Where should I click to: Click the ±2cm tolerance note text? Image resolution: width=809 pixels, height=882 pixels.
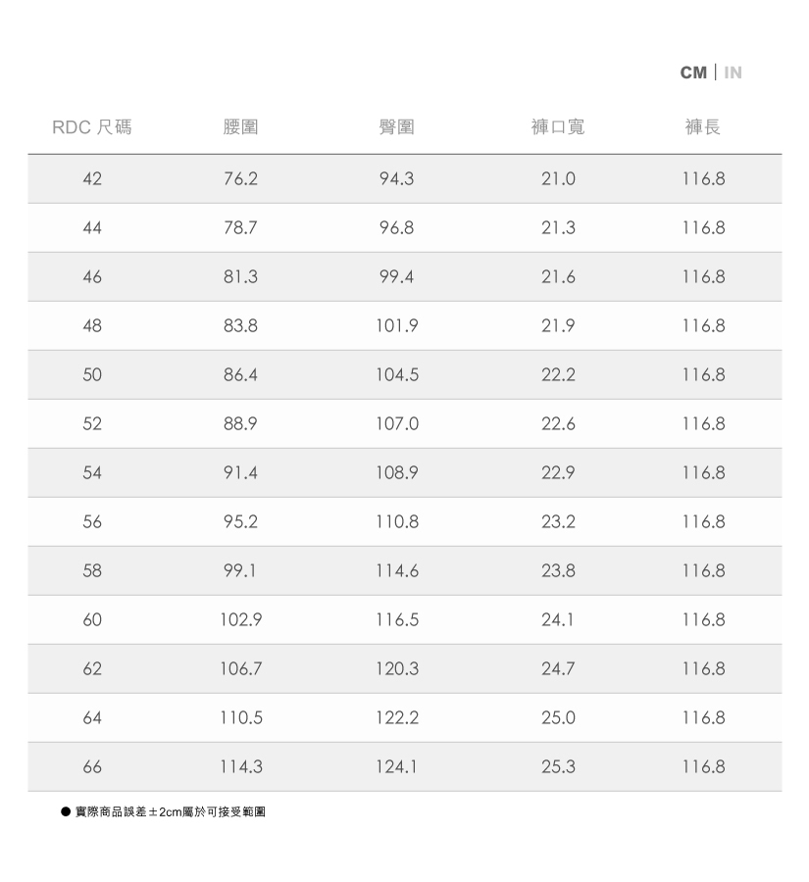click(170, 812)
